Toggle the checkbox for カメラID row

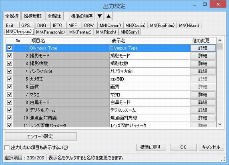pos(10,79)
